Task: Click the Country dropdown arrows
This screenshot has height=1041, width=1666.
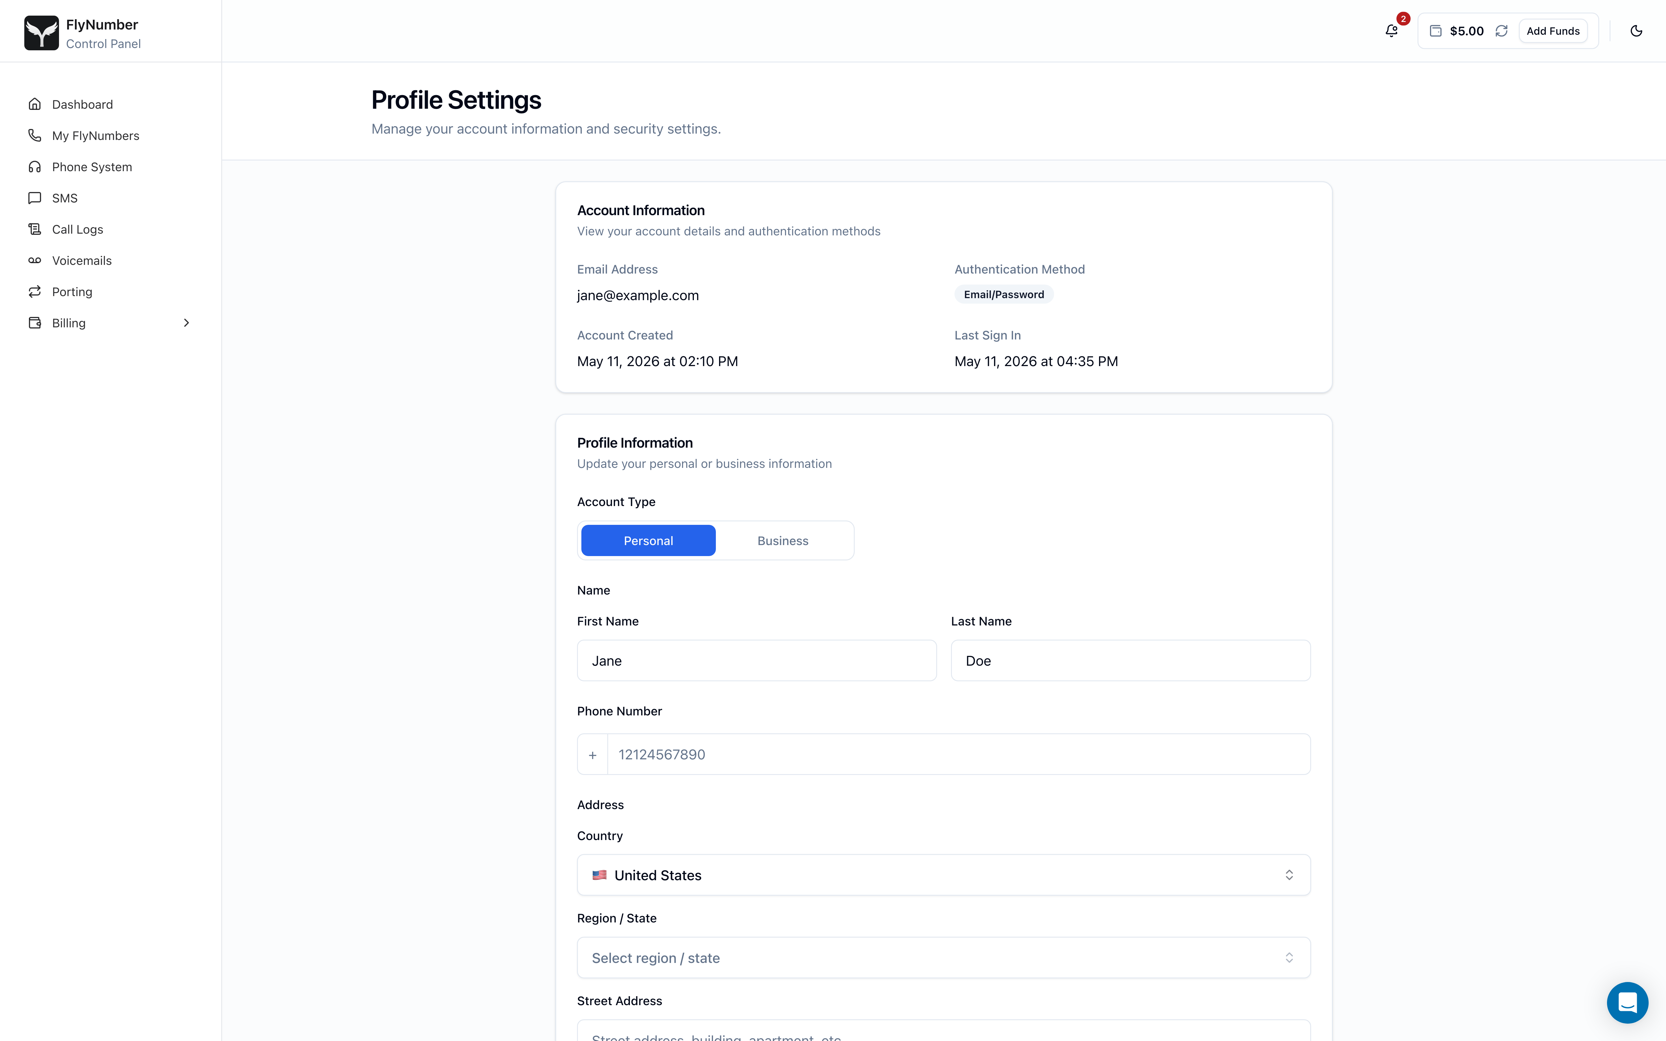Action: [x=1289, y=875]
